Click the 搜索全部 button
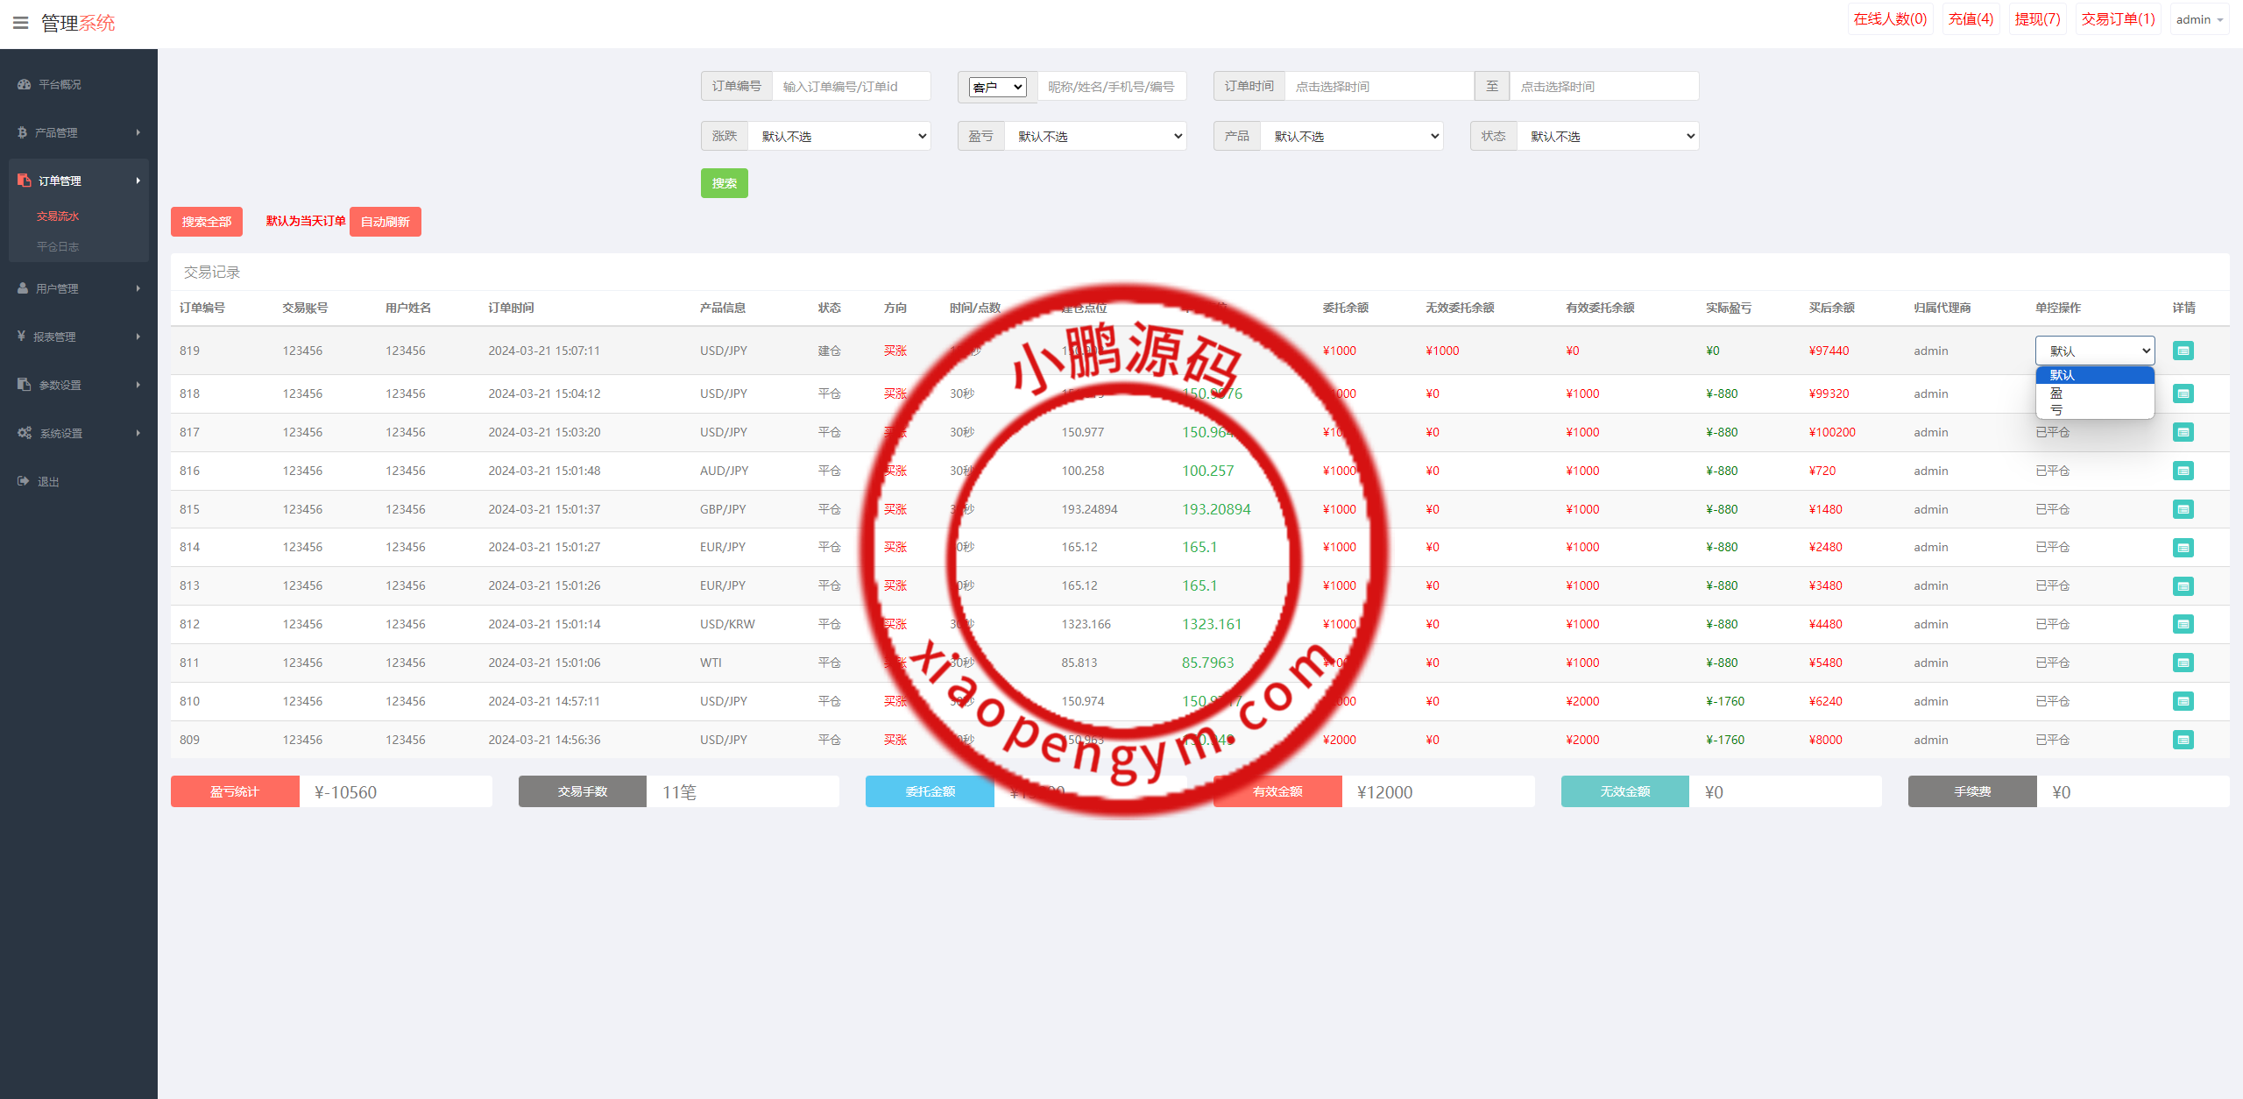This screenshot has width=2243, height=1099. [206, 222]
